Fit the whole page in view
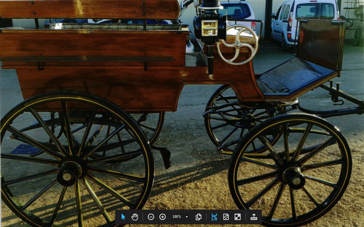The image size is (364, 227). (x=226, y=217)
